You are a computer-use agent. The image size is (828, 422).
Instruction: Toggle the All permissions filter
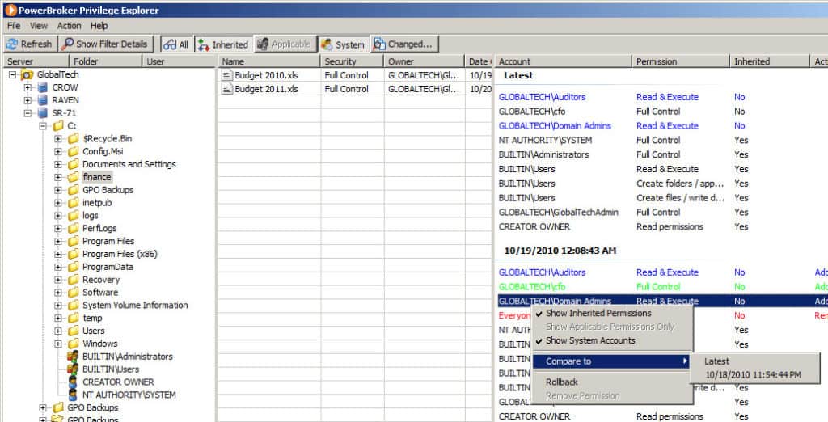(175, 44)
